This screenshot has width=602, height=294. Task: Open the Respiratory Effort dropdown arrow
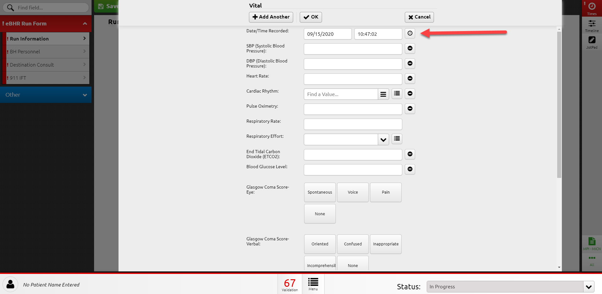click(383, 140)
